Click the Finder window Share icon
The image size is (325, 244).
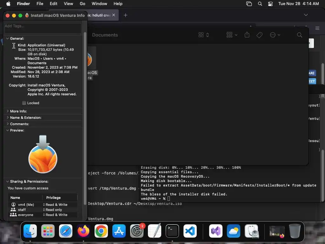point(247,35)
